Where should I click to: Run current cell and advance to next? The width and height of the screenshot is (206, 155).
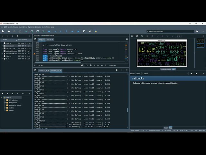pos(38,31)
